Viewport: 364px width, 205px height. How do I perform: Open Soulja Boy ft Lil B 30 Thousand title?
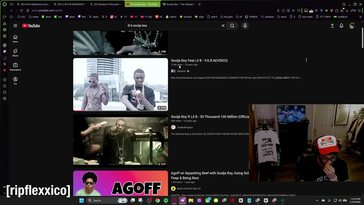tap(210, 117)
